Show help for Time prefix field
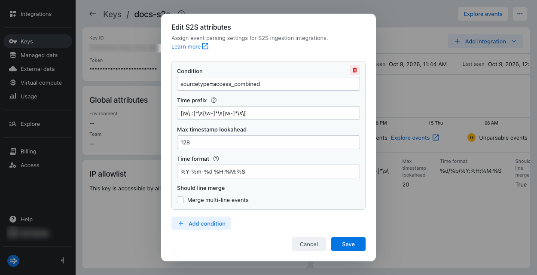This screenshot has width=537, height=275. [214, 100]
